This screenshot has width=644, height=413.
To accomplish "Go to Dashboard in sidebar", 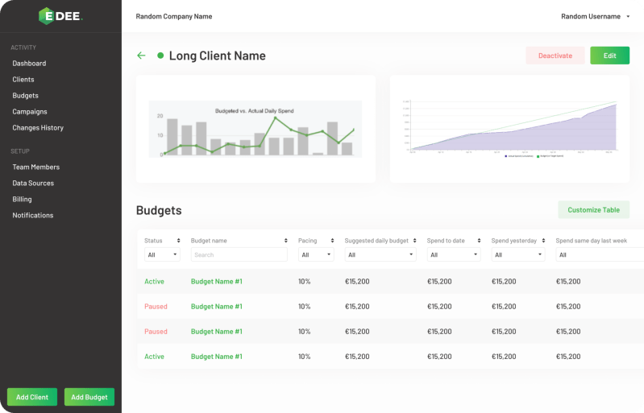I will pyautogui.click(x=29, y=64).
